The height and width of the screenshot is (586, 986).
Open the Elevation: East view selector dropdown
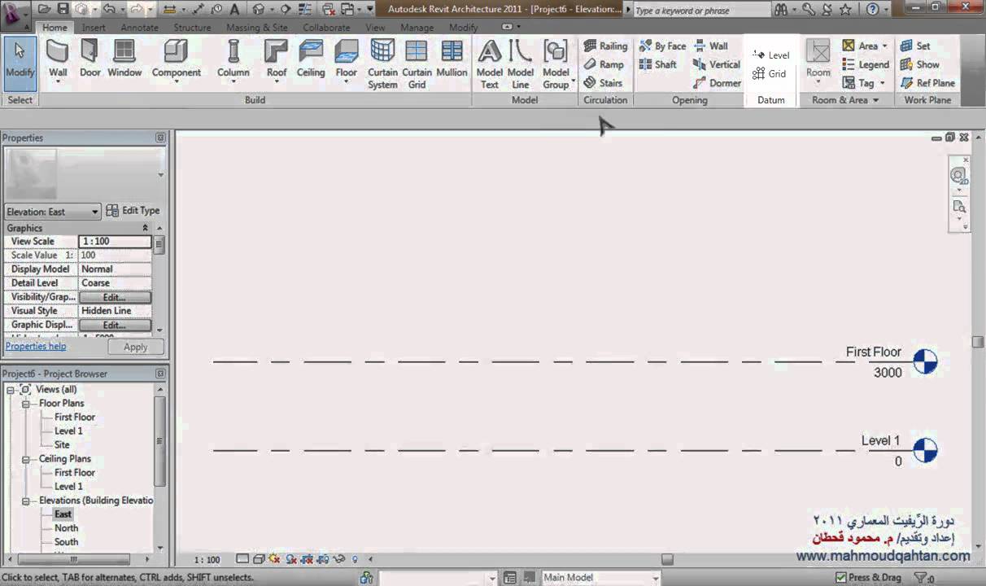95,212
